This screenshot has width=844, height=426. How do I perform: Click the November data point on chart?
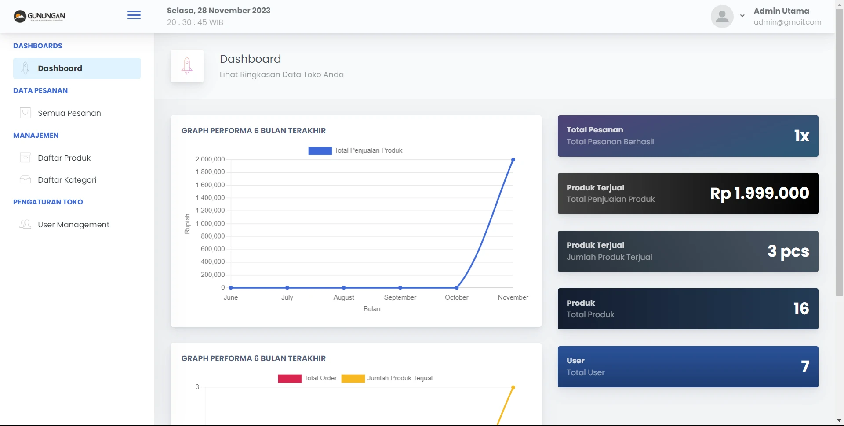pyautogui.click(x=513, y=160)
